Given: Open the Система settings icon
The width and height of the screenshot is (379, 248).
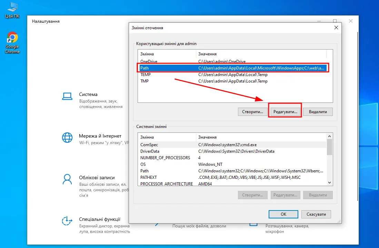Looking at the screenshot, I should [67, 96].
